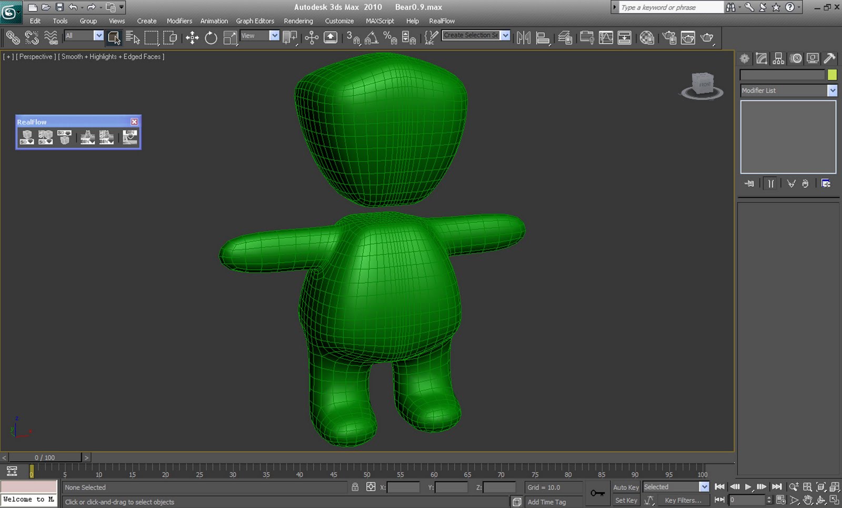
Task: Open the Modifier List dropdown
Action: (833, 90)
